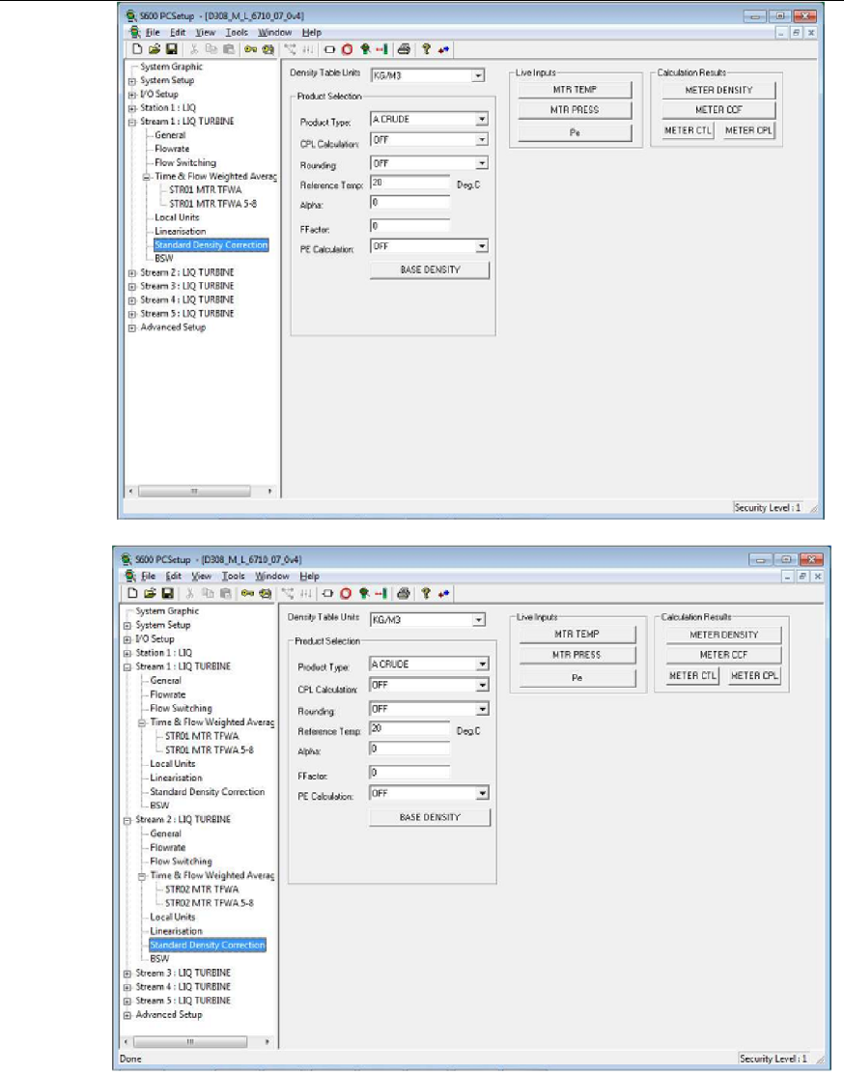Open File menu in upper window
This screenshot has width=844, height=1075.
click(x=153, y=32)
